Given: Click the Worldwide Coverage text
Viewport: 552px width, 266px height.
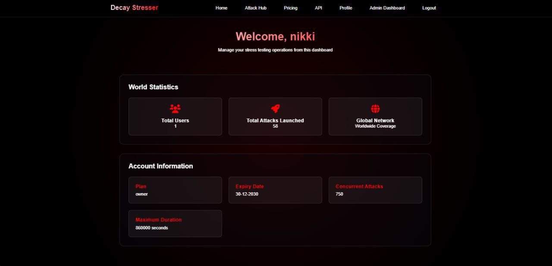Looking at the screenshot, I should tap(375, 126).
